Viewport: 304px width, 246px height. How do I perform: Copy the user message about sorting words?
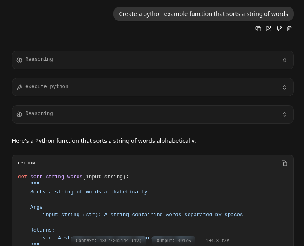pyautogui.click(x=258, y=29)
